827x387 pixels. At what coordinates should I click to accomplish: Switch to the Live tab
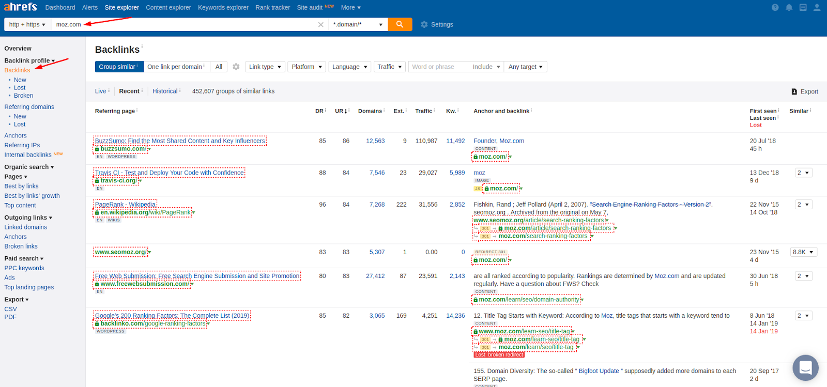[102, 91]
